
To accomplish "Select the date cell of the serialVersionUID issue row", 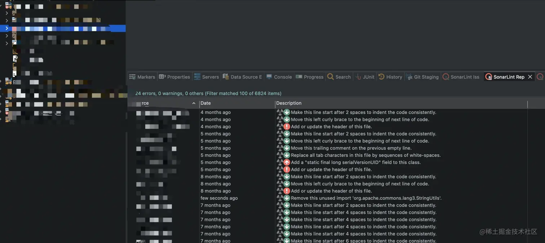I will tap(216, 162).
